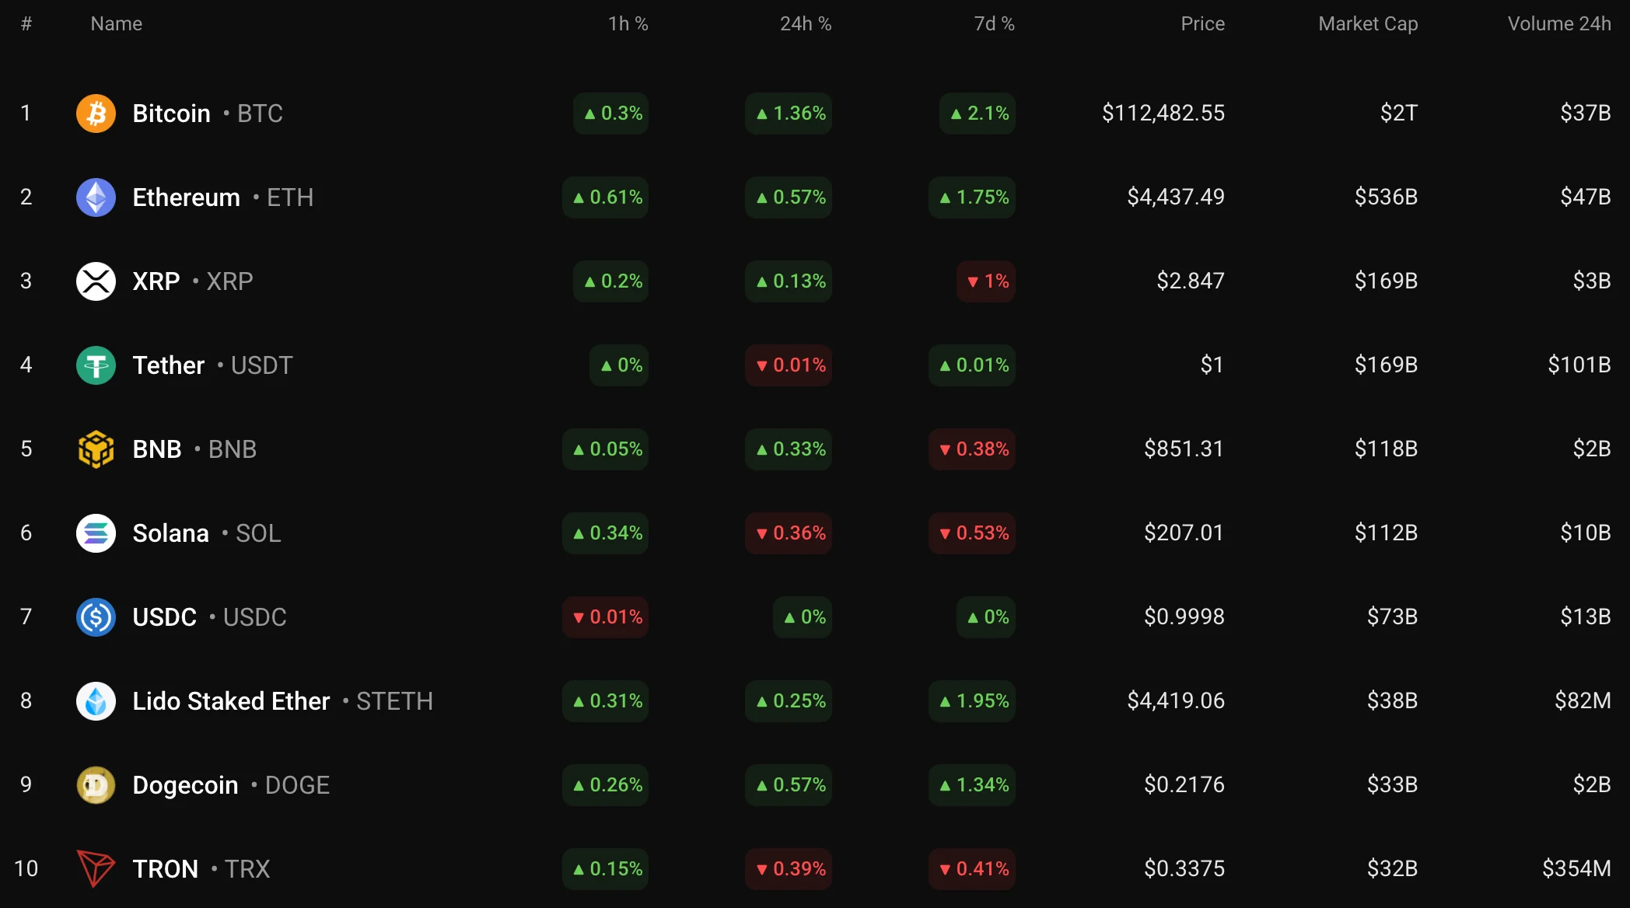1630x908 pixels.
Task: Click the Ethereum diamond logo icon
Action: [x=96, y=197]
